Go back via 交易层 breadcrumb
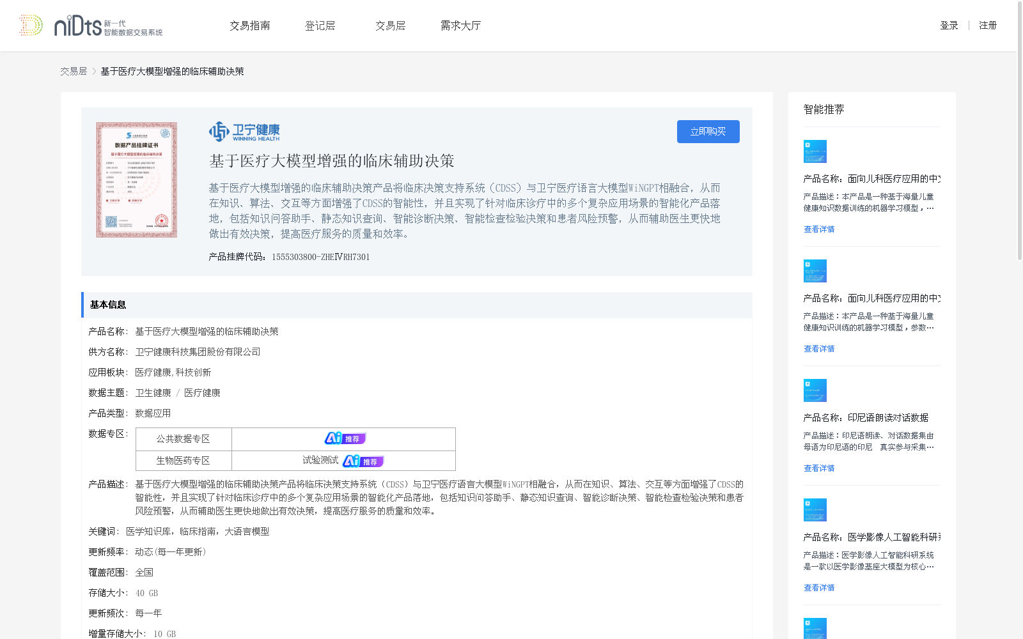1023x639 pixels. tap(74, 72)
